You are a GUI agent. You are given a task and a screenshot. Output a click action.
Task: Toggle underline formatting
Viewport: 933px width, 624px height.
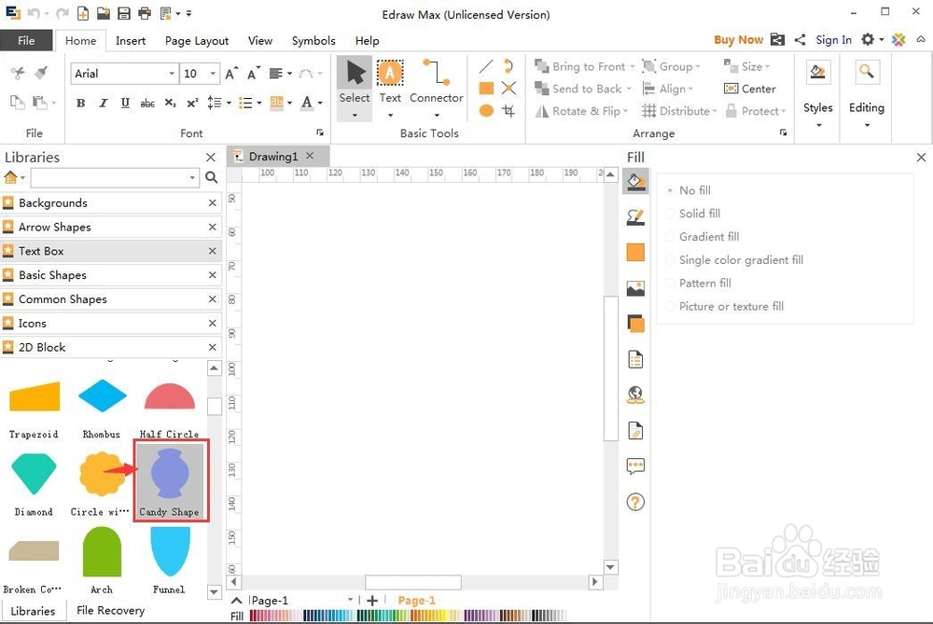[x=125, y=103]
